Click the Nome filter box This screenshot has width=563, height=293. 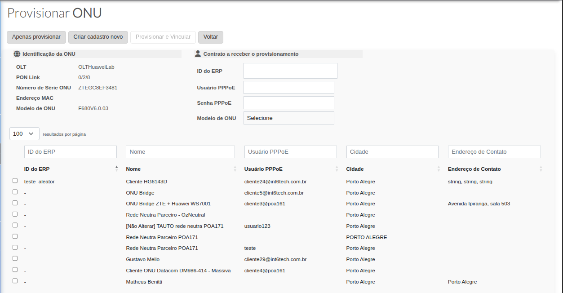tap(180, 152)
